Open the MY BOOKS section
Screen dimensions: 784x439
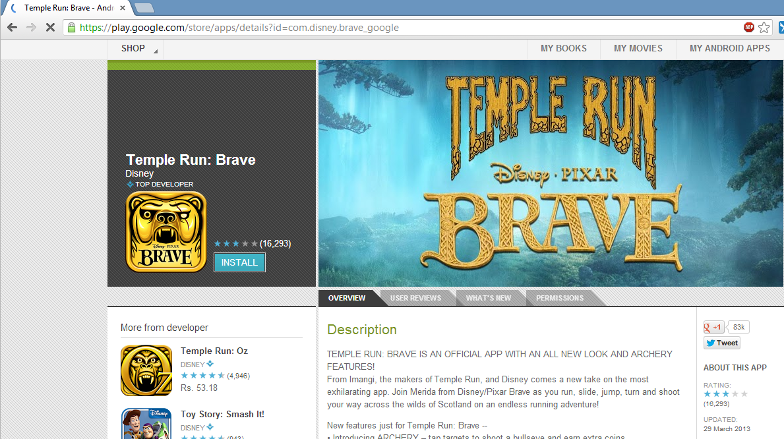(x=563, y=49)
